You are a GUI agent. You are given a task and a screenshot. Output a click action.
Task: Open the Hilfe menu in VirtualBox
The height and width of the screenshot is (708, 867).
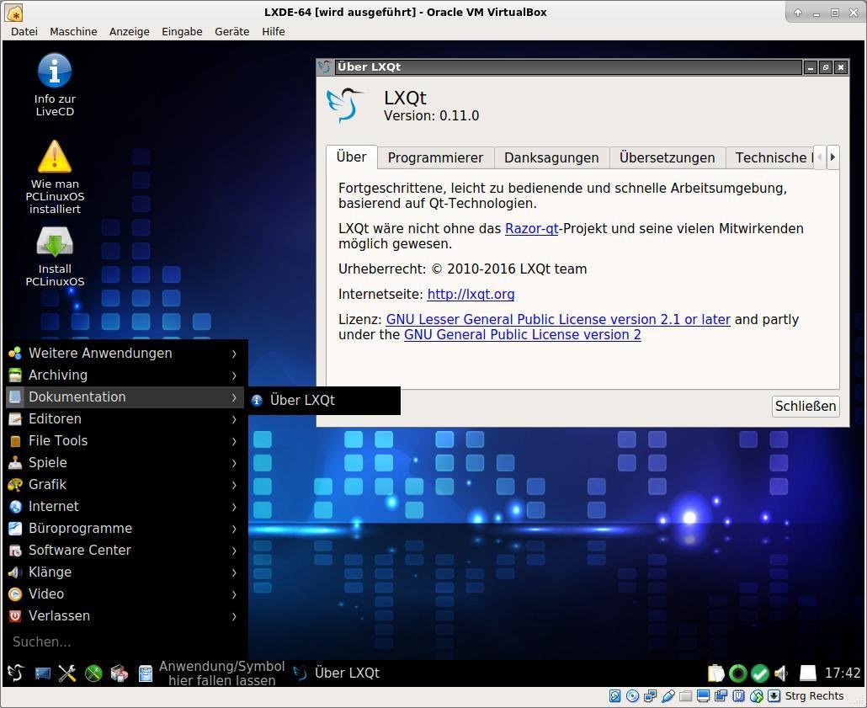tap(274, 31)
